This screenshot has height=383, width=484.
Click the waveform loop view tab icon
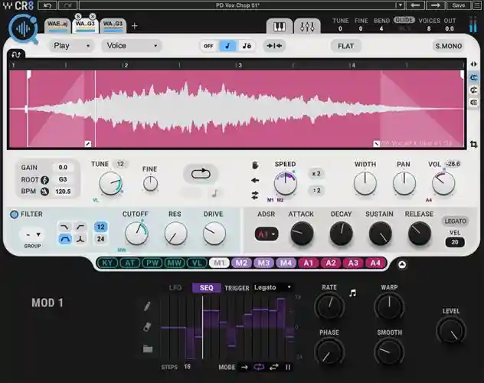click(16, 54)
